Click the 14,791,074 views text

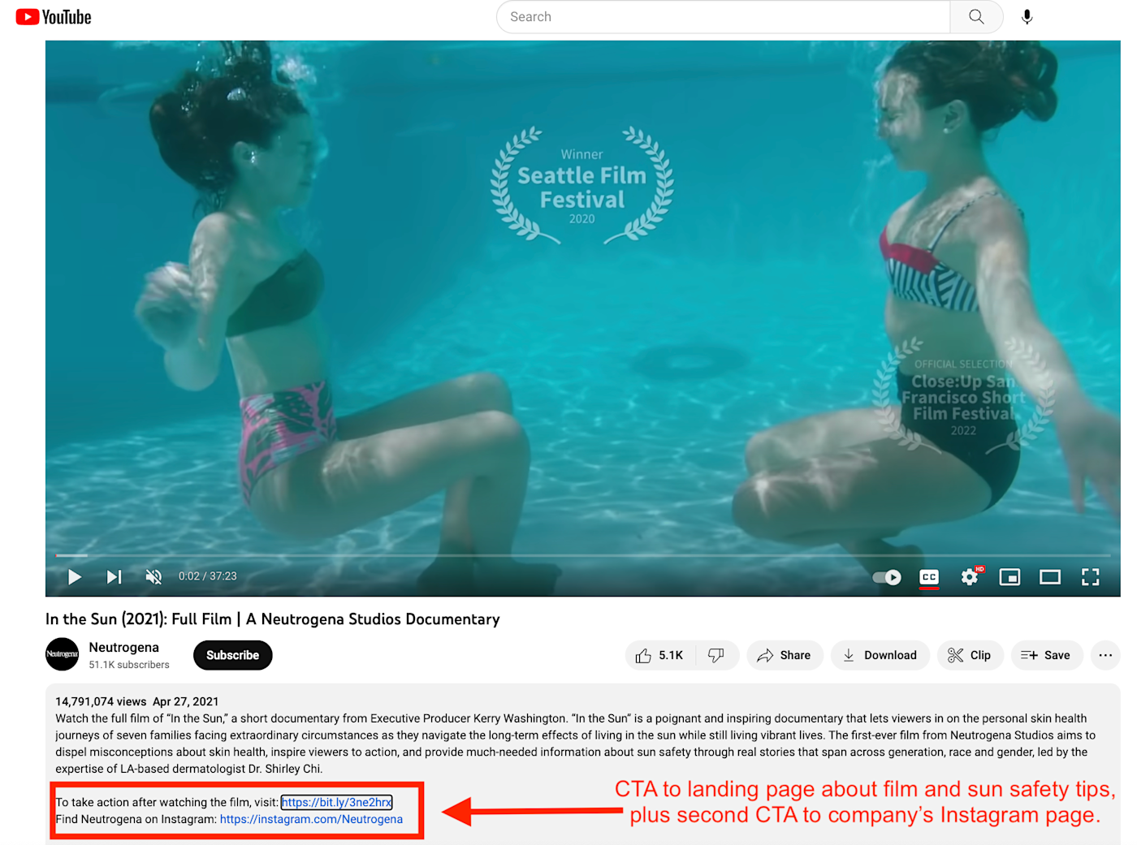pyautogui.click(x=101, y=701)
